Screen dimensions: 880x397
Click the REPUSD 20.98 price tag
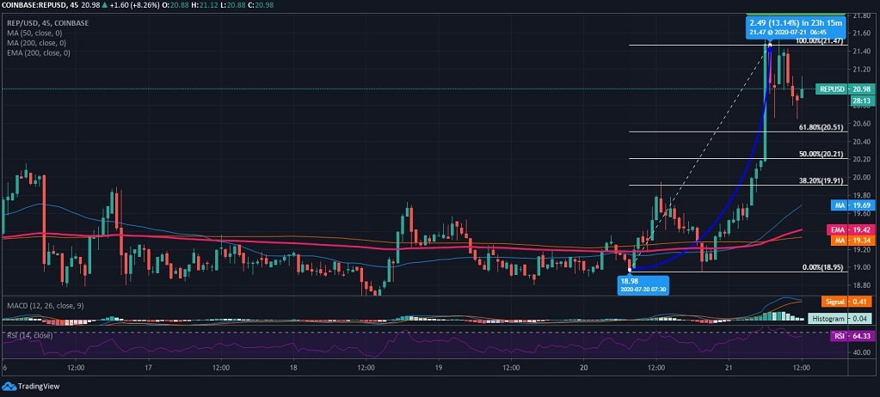[846, 89]
